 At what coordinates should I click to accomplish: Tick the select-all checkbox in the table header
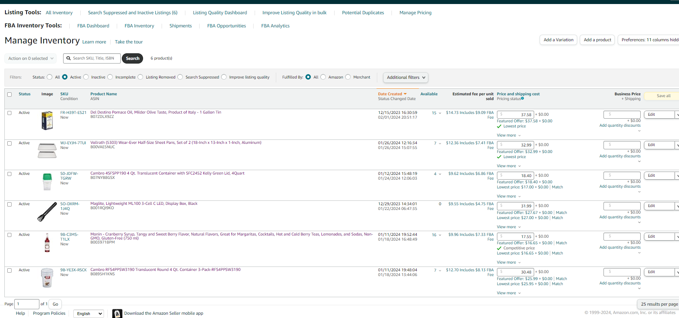[9, 95]
